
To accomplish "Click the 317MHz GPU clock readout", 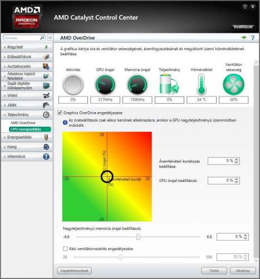I will (x=105, y=100).
